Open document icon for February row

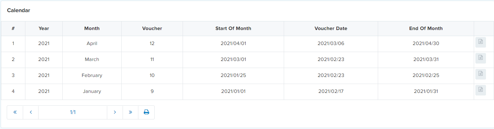point(480,74)
